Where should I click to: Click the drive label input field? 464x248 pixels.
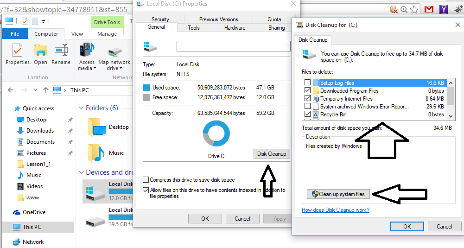coord(234,46)
